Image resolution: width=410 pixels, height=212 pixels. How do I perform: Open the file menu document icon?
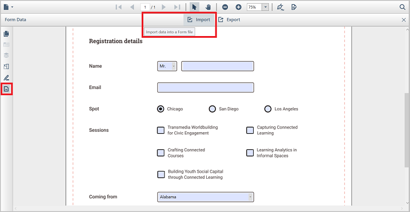tap(7, 7)
